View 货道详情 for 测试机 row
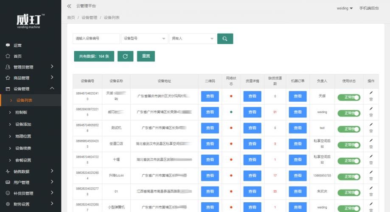The height and width of the screenshot is (212, 390). [252, 128]
